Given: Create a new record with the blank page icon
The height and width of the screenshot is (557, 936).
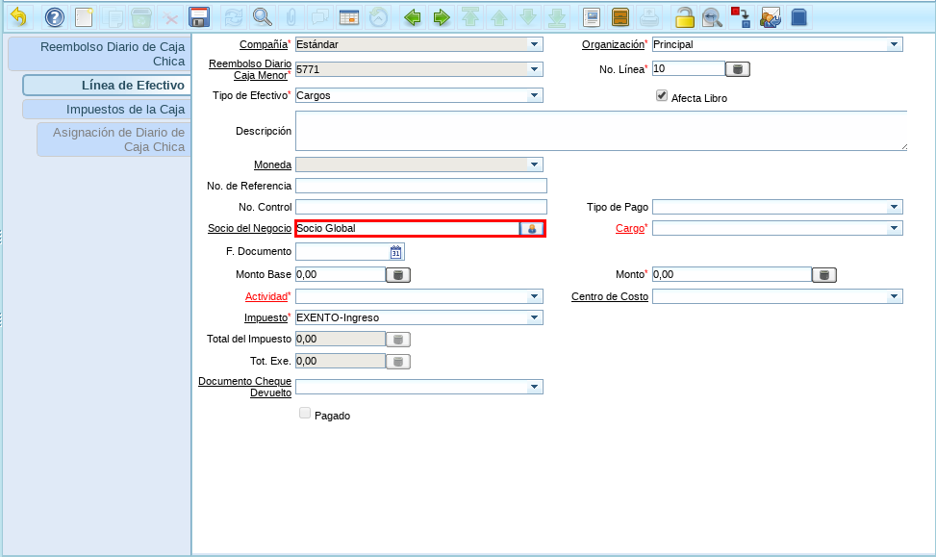Looking at the screenshot, I should [84, 17].
